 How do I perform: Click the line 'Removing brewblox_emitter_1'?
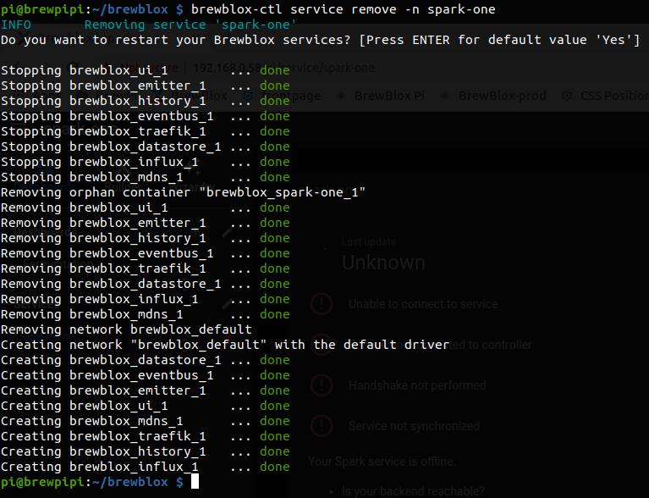tap(146, 223)
